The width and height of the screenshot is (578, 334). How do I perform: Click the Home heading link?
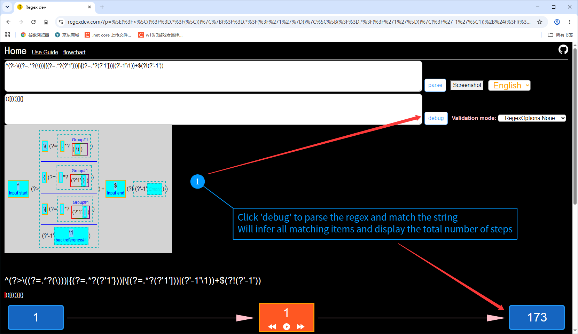click(15, 51)
